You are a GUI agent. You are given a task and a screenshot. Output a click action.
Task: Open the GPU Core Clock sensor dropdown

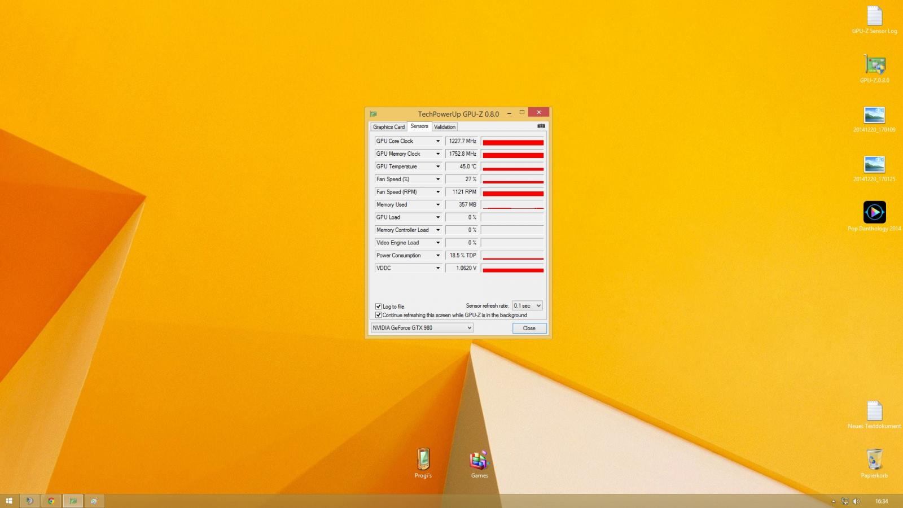(437, 141)
